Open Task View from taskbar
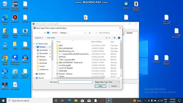 tap(62, 100)
